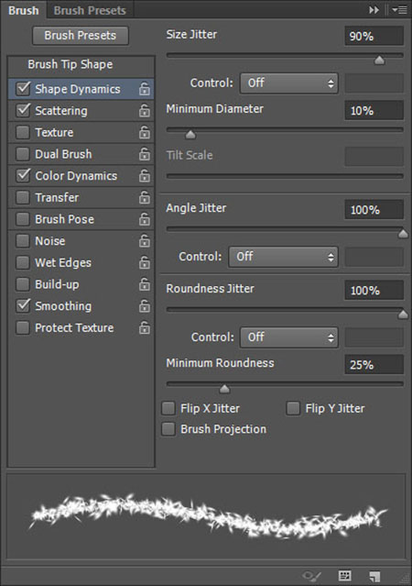Open the Scattering settings section
412x586 pixels.
[x=61, y=111]
